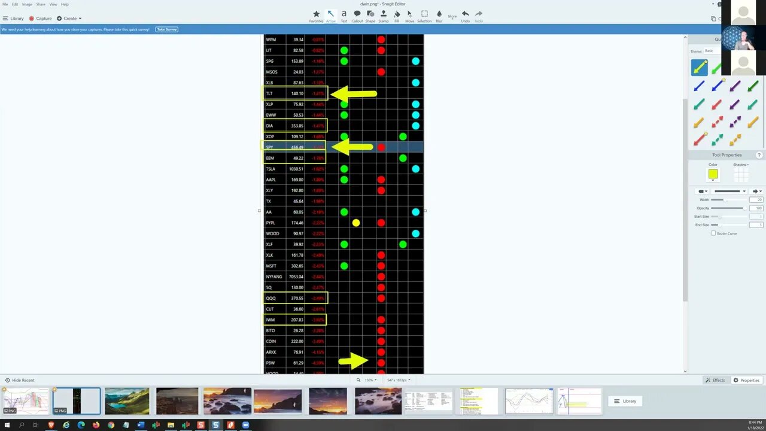Choose the Callout tool

click(x=357, y=16)
